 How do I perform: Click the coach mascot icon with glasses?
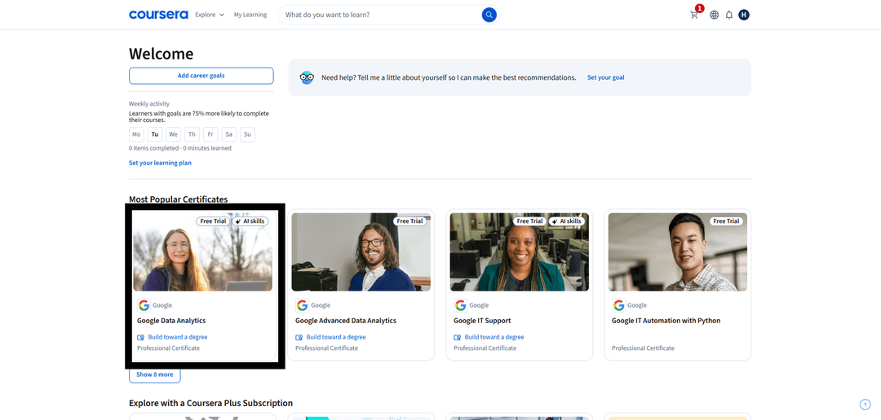(307, 77)
